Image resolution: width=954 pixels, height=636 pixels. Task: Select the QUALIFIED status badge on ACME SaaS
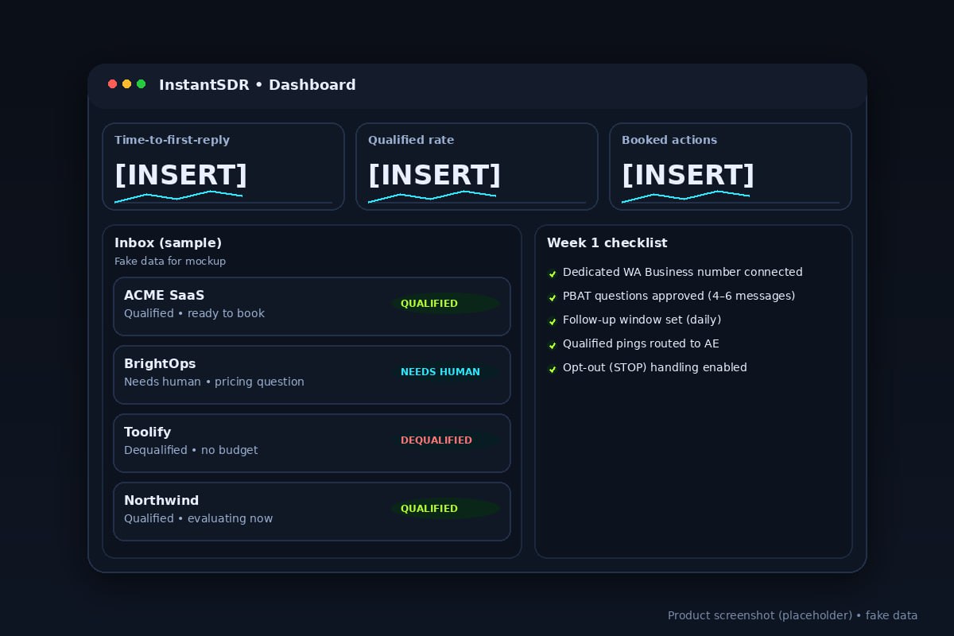coord(429,304)
